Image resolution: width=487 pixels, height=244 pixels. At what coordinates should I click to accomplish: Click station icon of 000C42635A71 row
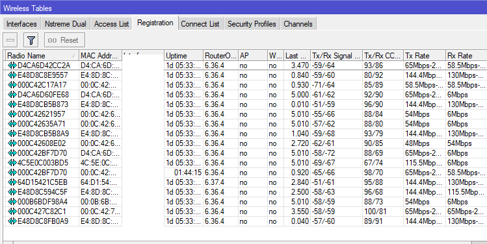tap(12, 124)
